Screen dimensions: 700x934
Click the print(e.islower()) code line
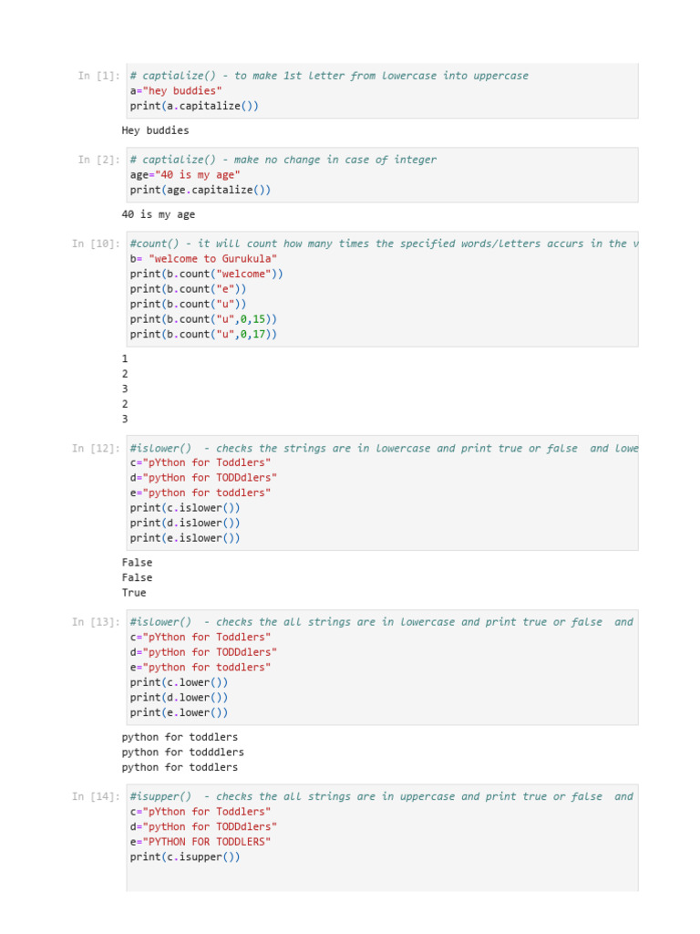(185, 538)
